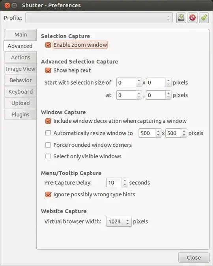Increase Pre-Capture Delay seconds

click(125, 180)
